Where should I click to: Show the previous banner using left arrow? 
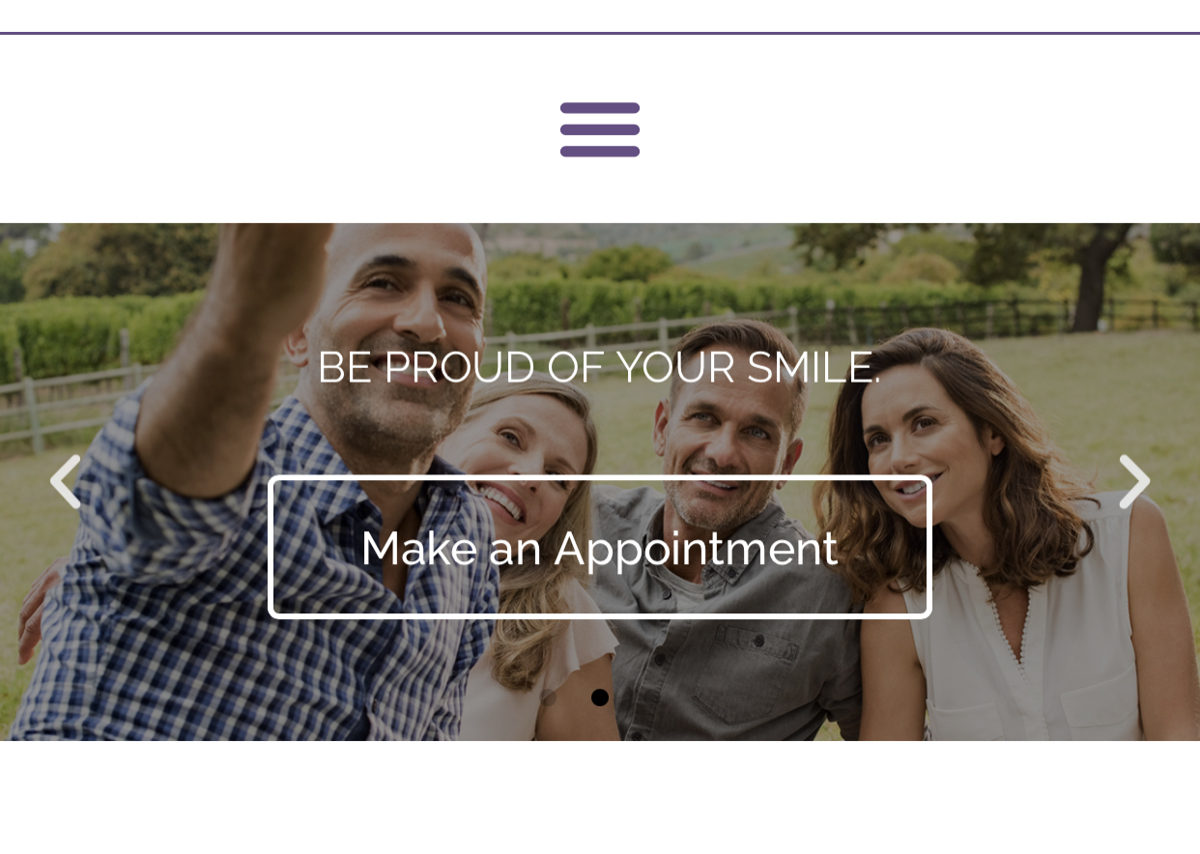click(x=65, y=481)
